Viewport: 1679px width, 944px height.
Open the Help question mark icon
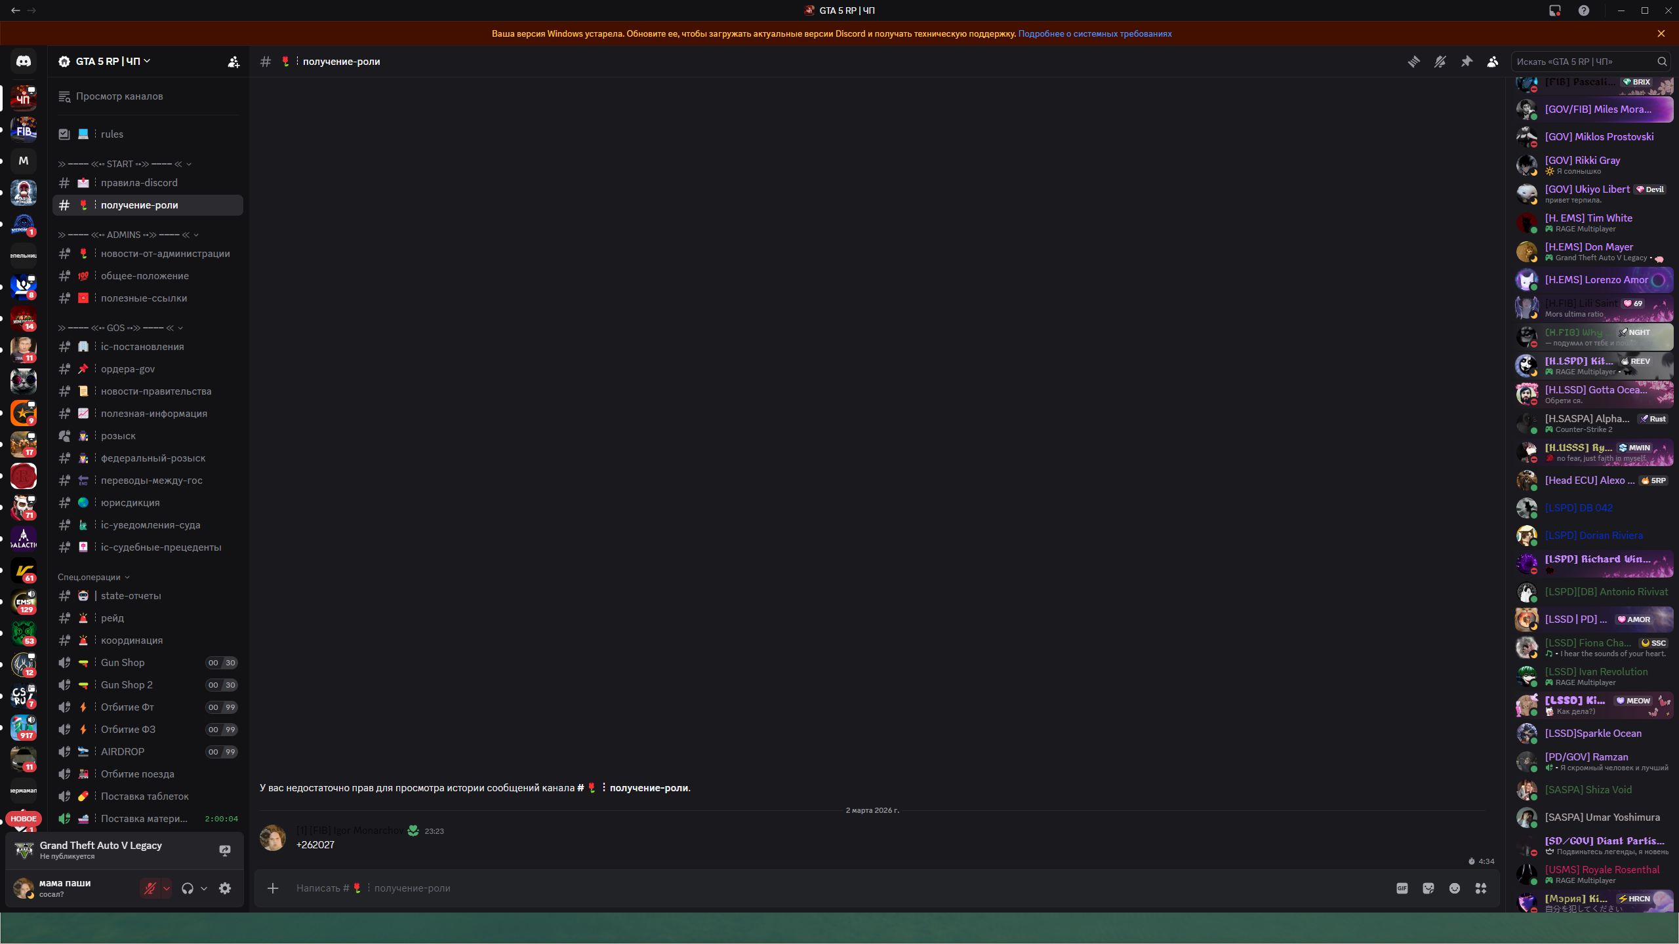(1583, 10)
